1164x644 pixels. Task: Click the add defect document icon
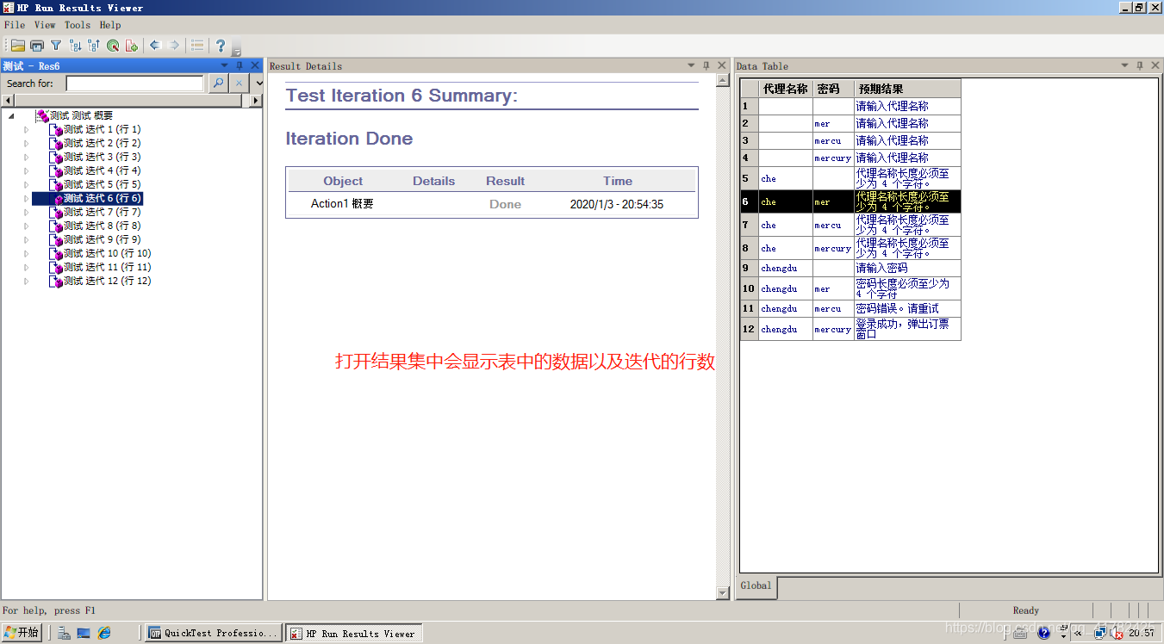pos(132,46)
